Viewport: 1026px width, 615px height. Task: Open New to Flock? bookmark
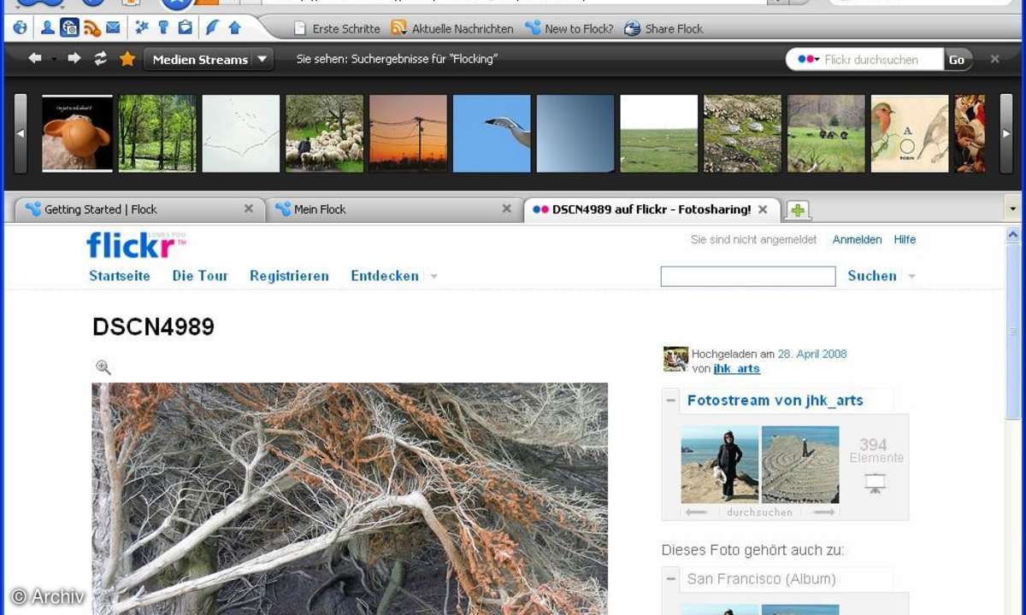pyautogui.click(x=569, y=28)
